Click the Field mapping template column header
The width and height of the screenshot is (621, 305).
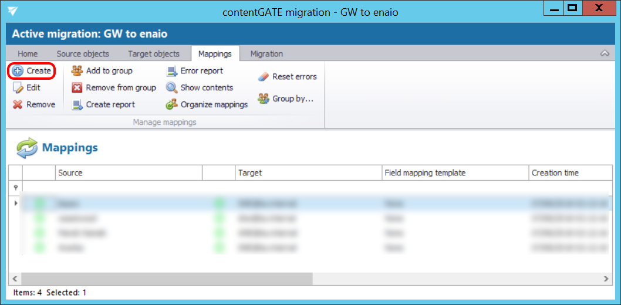point(425,173)
